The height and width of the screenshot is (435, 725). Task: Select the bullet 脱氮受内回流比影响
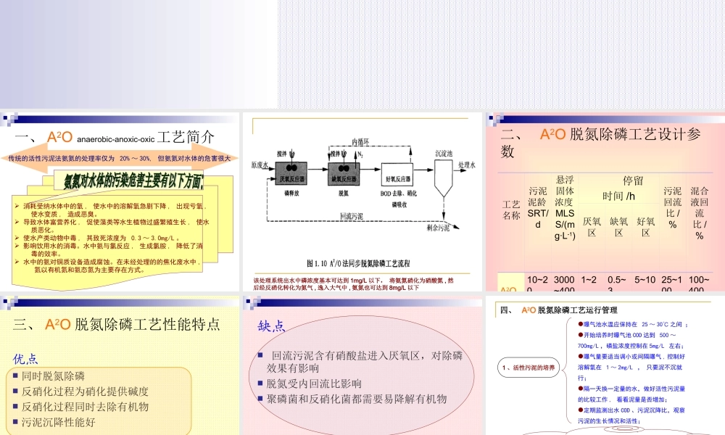(x=310, y=384)
